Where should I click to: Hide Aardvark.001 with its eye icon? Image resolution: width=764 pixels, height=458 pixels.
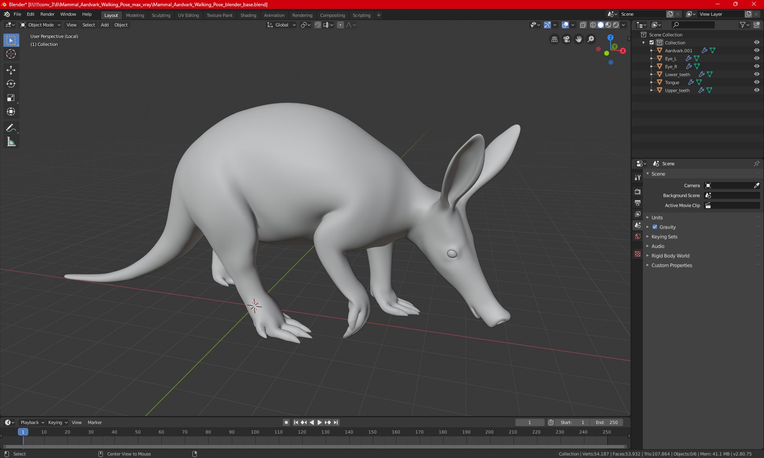click(x=756, y=50)
